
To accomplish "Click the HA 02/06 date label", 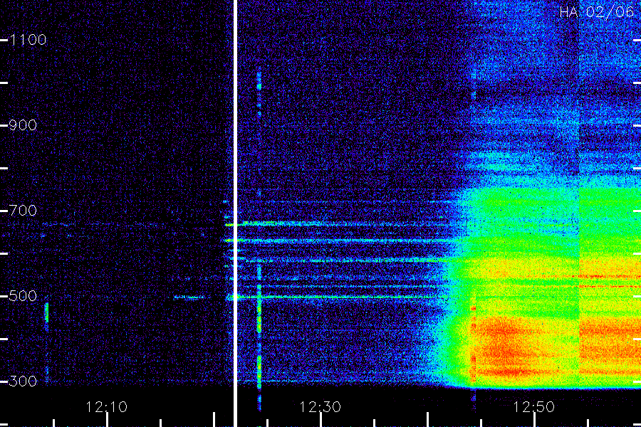I will pos(596,12).
